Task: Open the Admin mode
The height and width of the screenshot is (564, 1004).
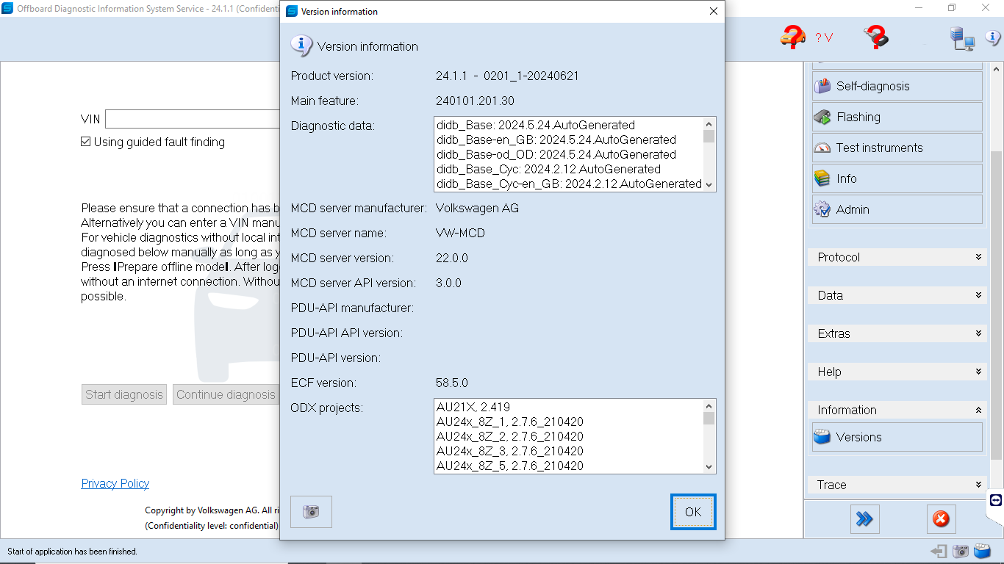Action: [897, 209]
